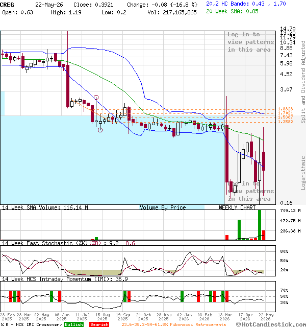Click the tallest green volume bar
306x327 pixels.
click(x=260, y=225)
